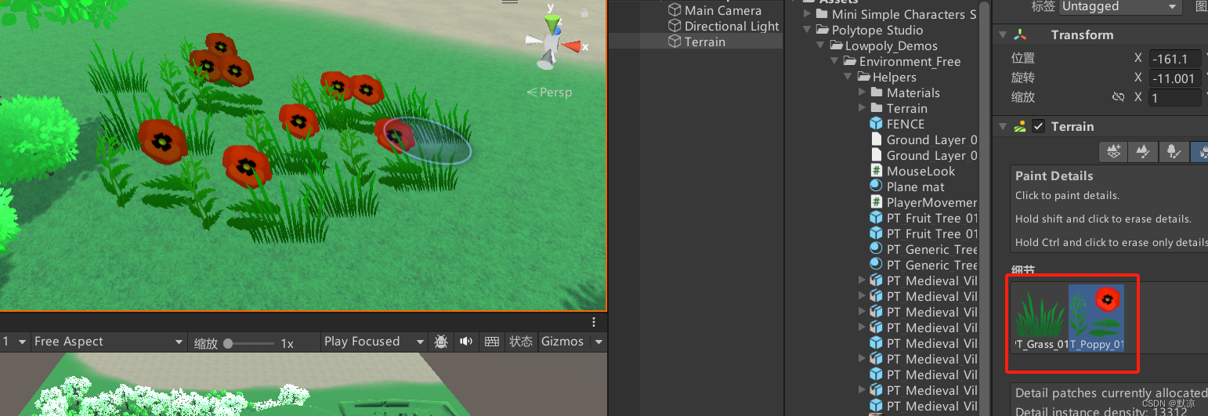Screen dimensions: 1208x416
Task: Click the Helpers open folder icon
Action: coord(864,77)
